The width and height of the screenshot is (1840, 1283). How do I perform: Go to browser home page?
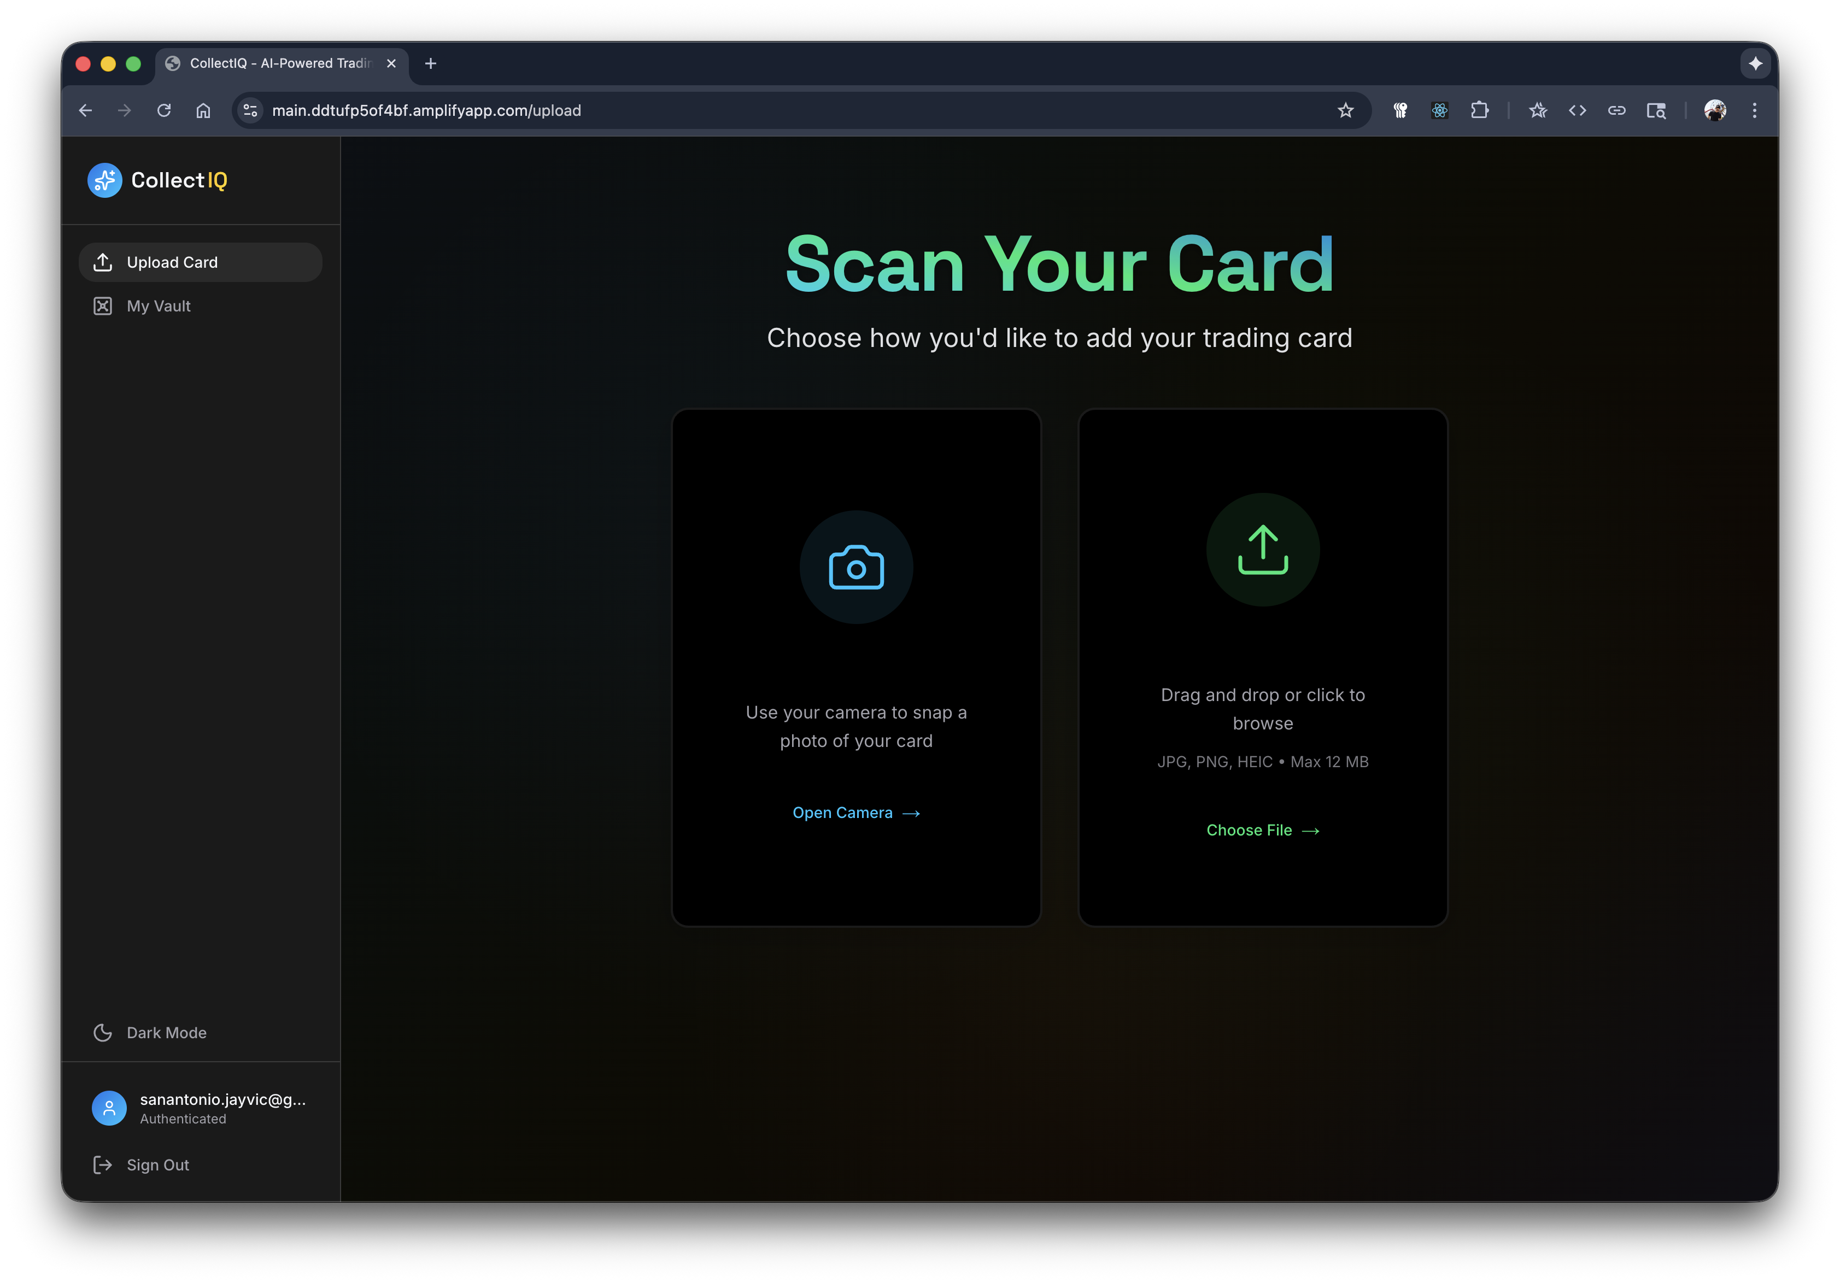coord(203,110)
